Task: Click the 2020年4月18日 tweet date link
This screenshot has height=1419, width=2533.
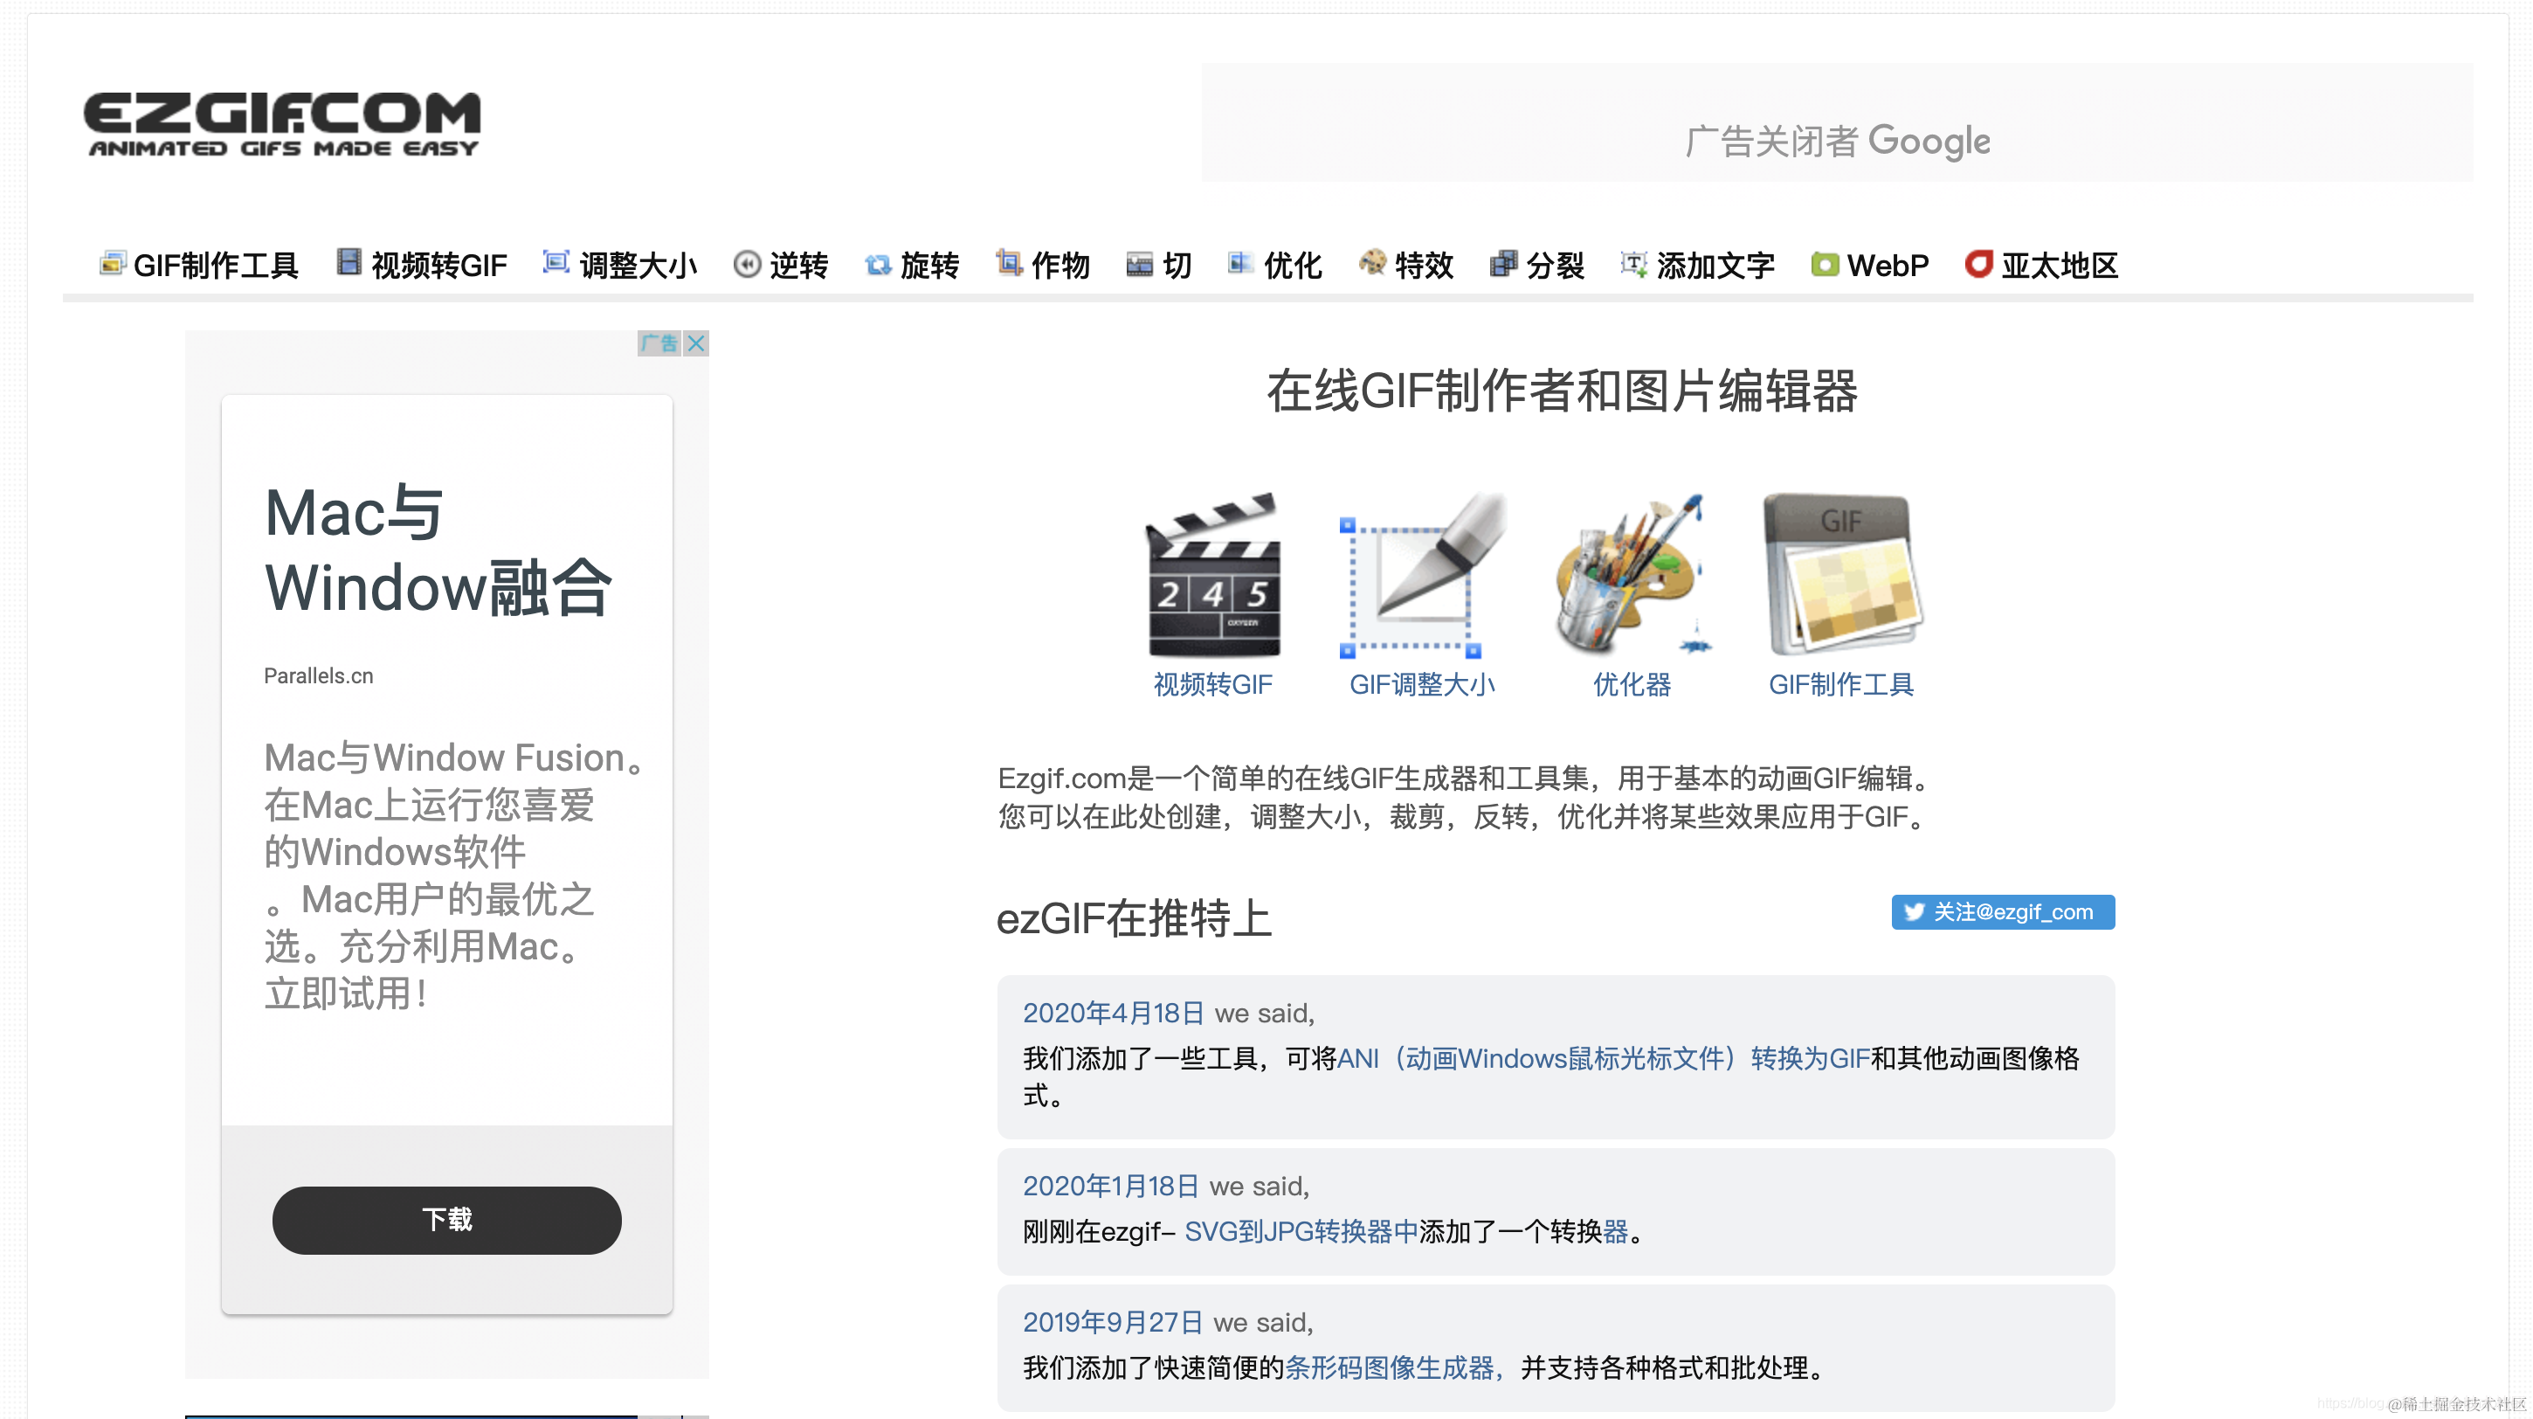Action: (x=1113, y=1013)
